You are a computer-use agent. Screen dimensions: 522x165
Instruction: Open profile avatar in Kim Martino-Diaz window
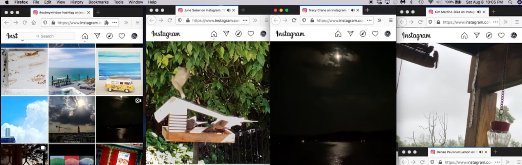(x=513, y=35)
